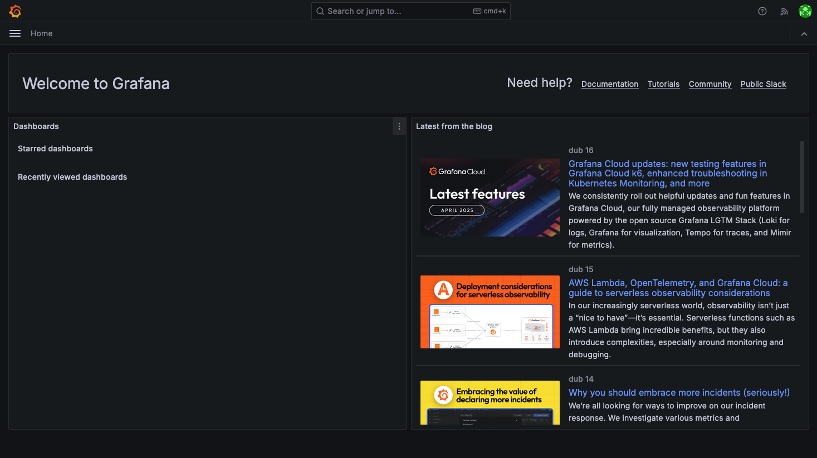The height and width of the screenshot is (458, 817).
Task: Click the Recently viewed dashboards heading
Action: (x=72, y=177)
